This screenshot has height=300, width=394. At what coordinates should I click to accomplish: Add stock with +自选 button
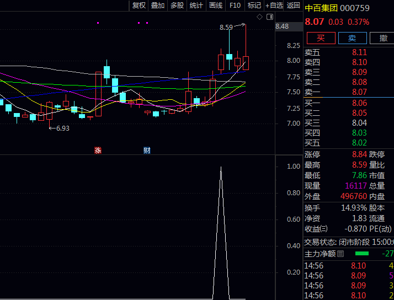[x=274, y=6]
